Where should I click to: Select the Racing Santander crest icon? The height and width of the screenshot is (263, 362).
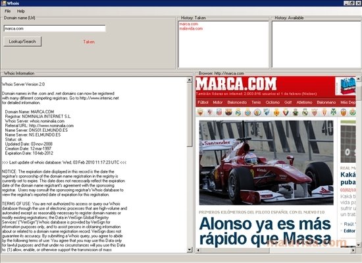point(296,113)
